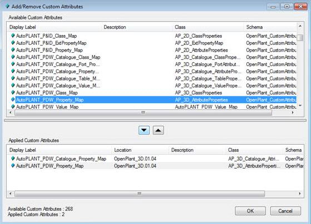
Task: Click icon of applied AutoPLANT_PDW_Catalogue_Property_Map
Action: (13, 159)
